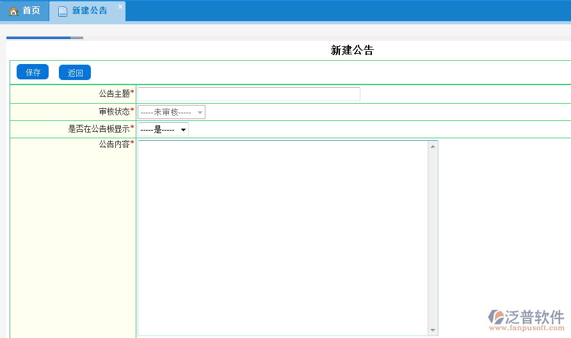Select the 新建公告 tab title text
This screenshot has width=571, height=338.
90,11
